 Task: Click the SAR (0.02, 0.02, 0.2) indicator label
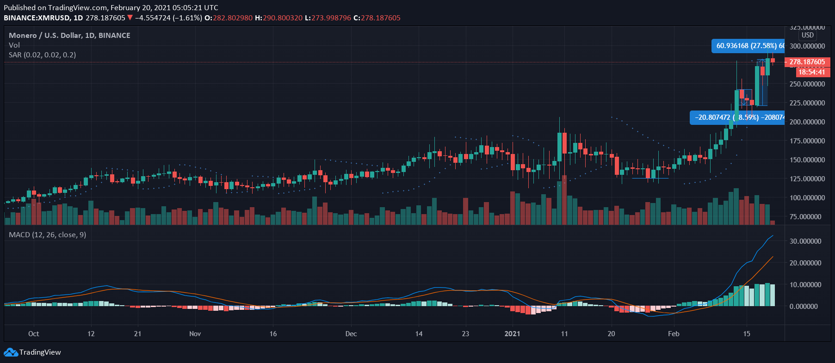43,55
